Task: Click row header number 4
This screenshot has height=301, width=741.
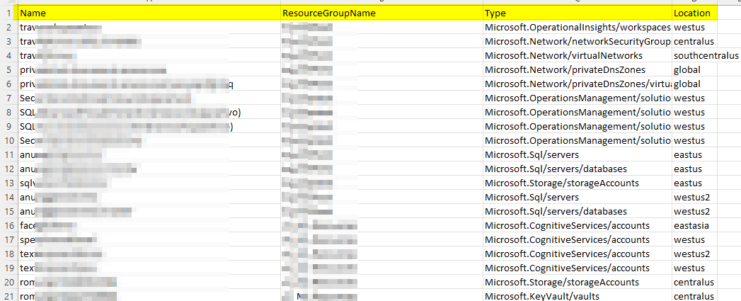Action: [x=8, y=55]
